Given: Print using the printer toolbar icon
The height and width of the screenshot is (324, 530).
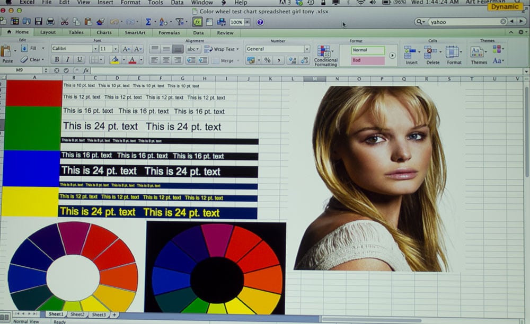Looking at the screenshot, I should [50, 22].
